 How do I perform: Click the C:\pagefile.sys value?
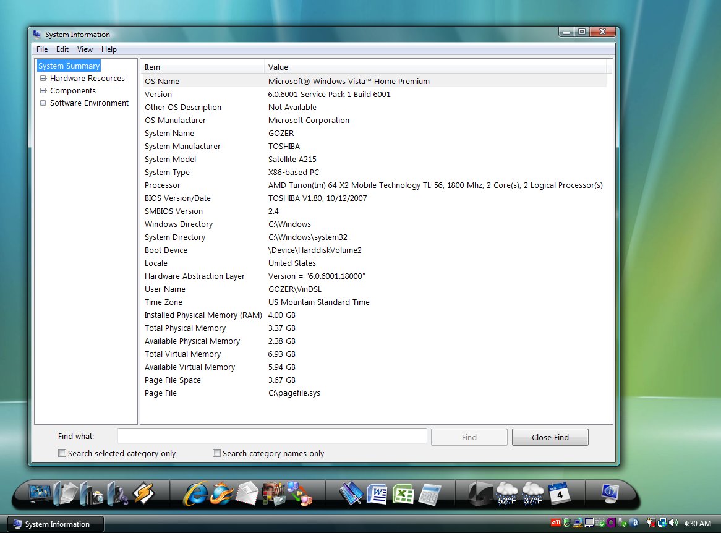click(x=294, y=393)
